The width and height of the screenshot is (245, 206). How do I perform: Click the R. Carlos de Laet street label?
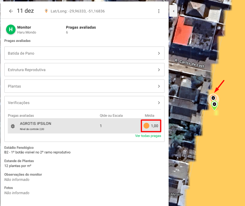click(189, 63)
